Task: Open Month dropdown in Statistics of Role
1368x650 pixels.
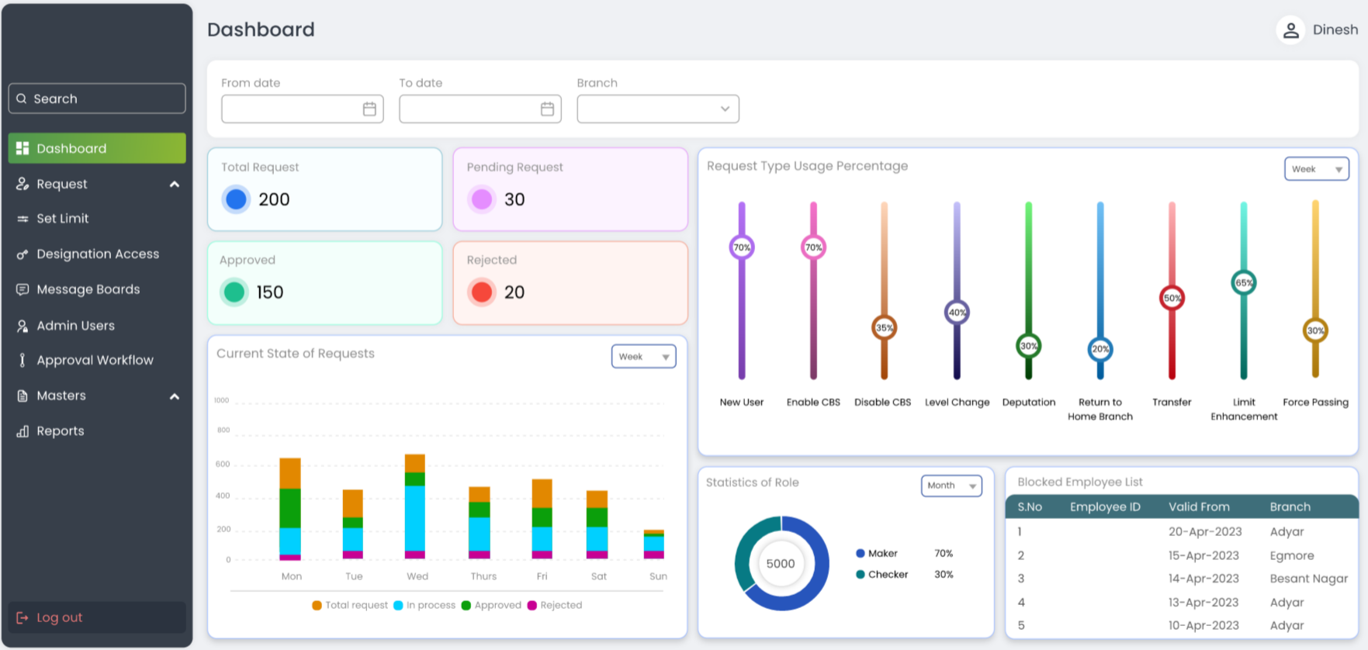Action: 951,486
